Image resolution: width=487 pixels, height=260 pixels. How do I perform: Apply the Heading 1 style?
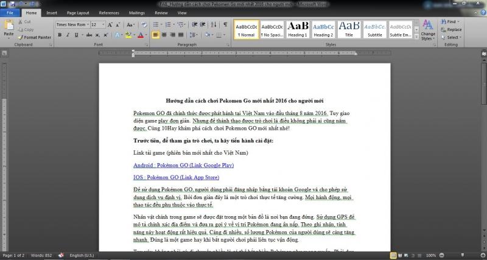point(298,30)
